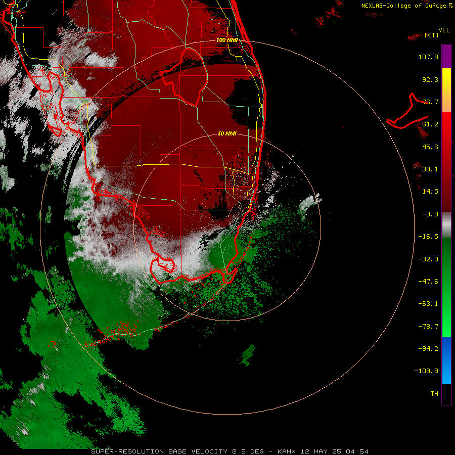Click the 61.2 velocity scale value

[430, 124]
